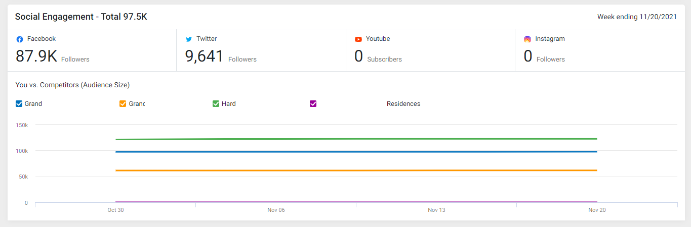
Task: Uncheck the orange Grand competitor checkbox
Action: (123, 104)
